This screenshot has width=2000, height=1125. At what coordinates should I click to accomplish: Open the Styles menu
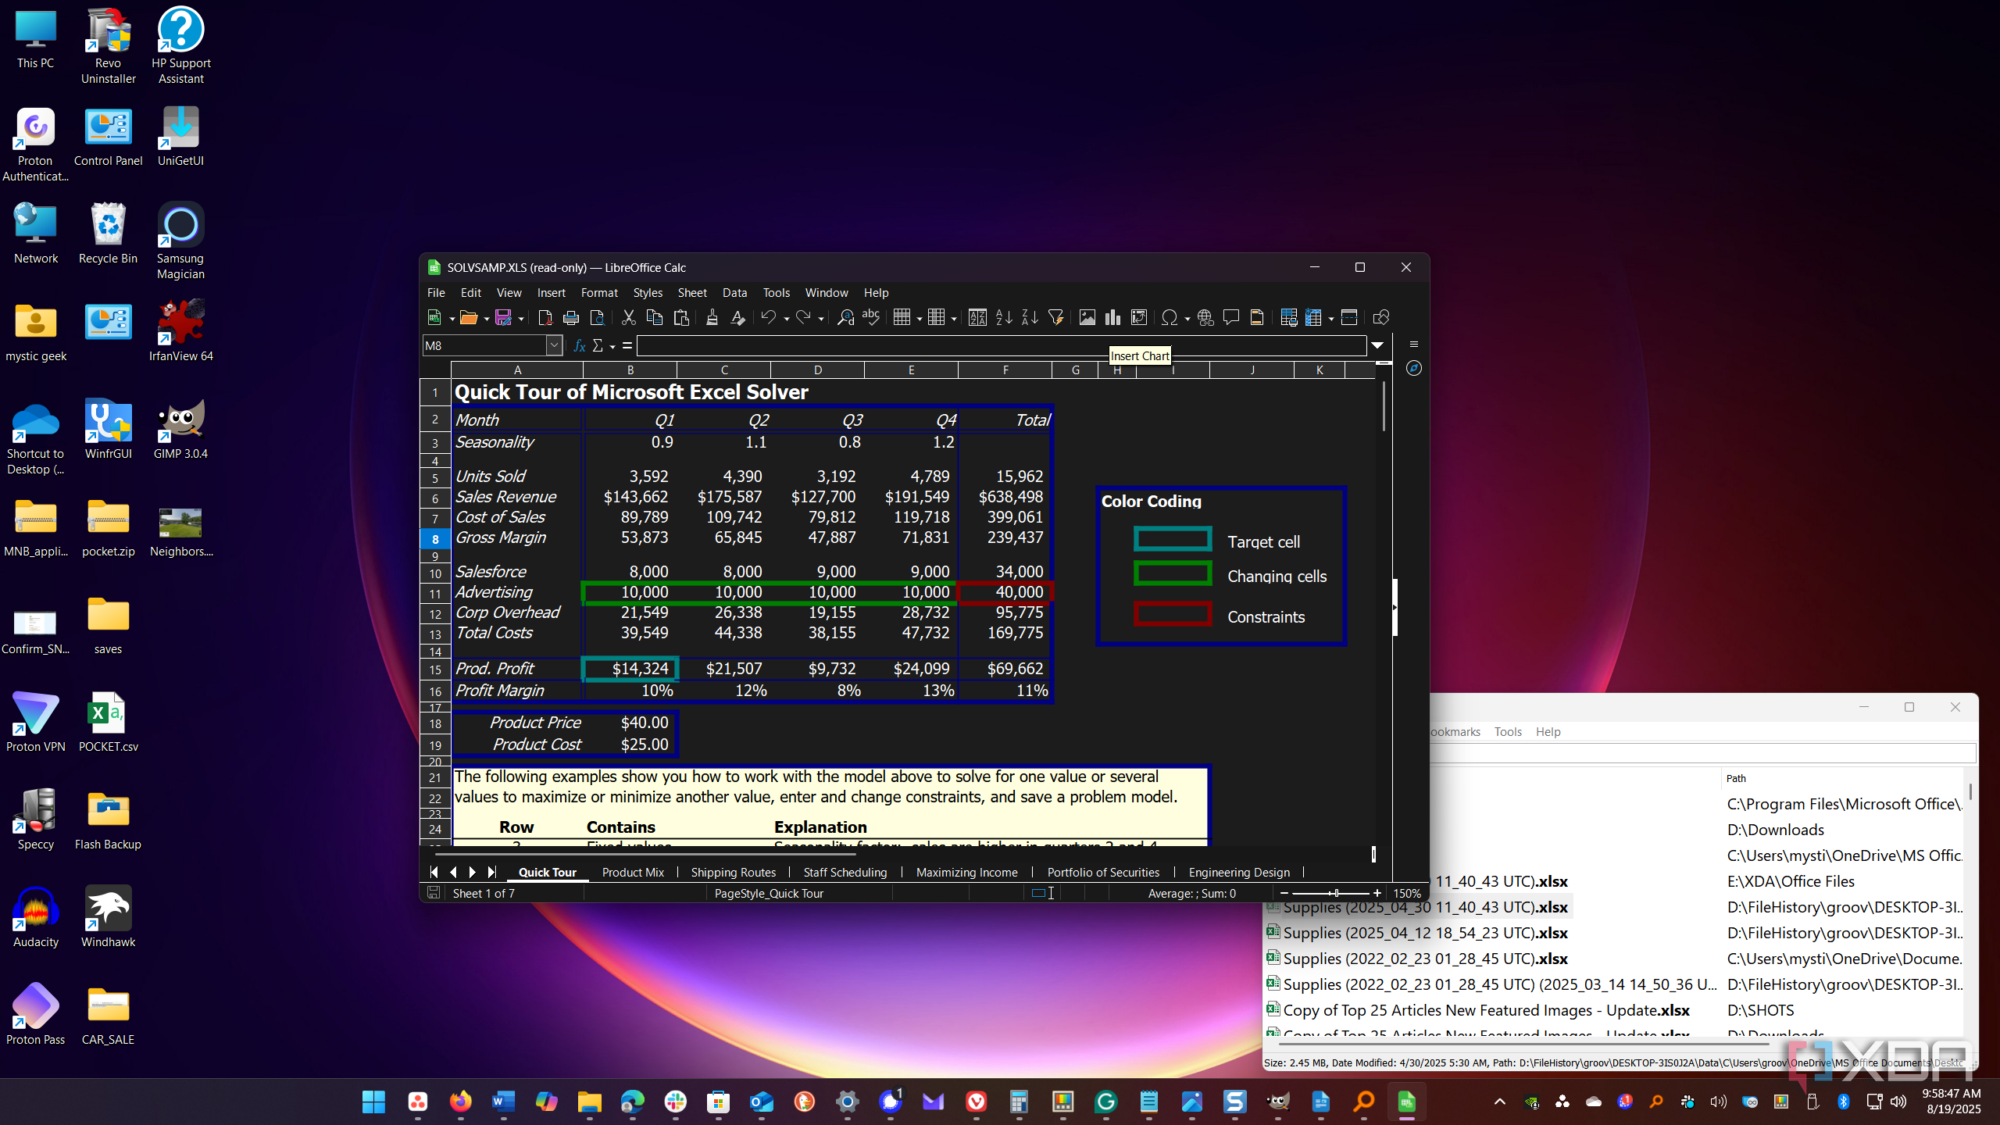coord(648,293)
